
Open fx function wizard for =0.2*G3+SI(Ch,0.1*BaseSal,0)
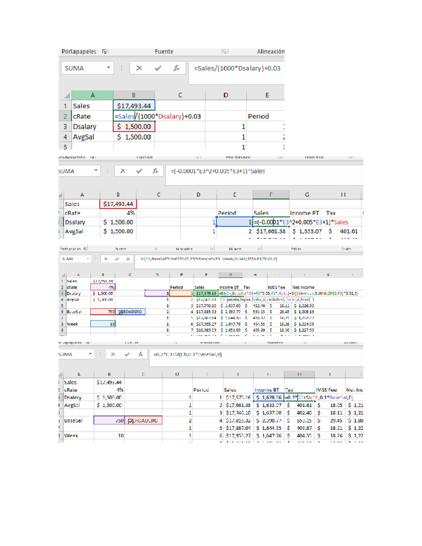(140, 354)
